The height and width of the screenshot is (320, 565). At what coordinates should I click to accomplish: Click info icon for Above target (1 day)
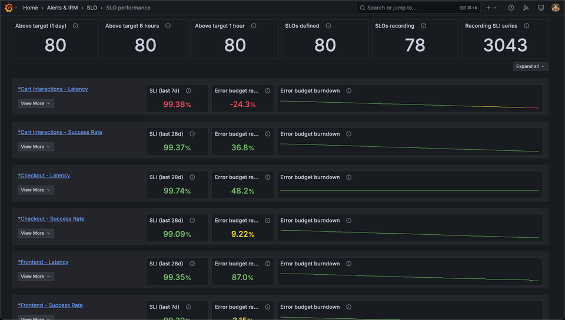coord(75,26)
